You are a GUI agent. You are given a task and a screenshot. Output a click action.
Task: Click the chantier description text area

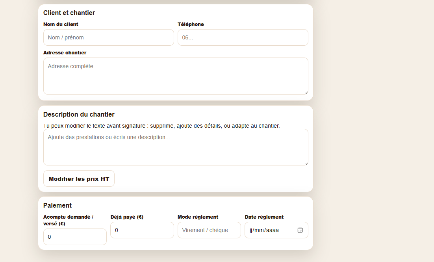[176, 147]
